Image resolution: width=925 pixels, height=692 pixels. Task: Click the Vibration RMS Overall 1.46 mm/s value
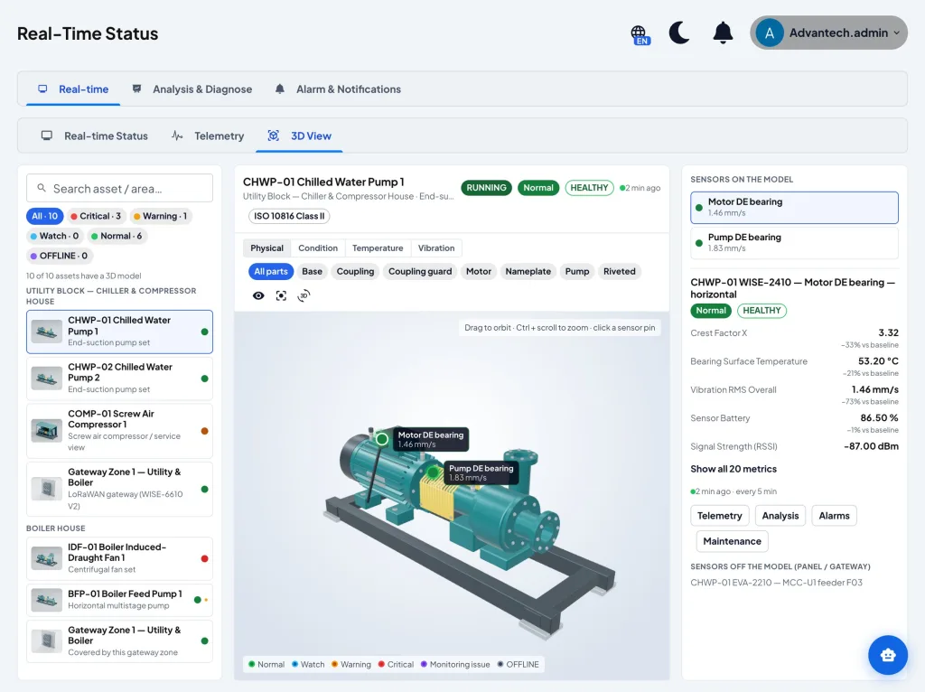(x=874, y=389)
